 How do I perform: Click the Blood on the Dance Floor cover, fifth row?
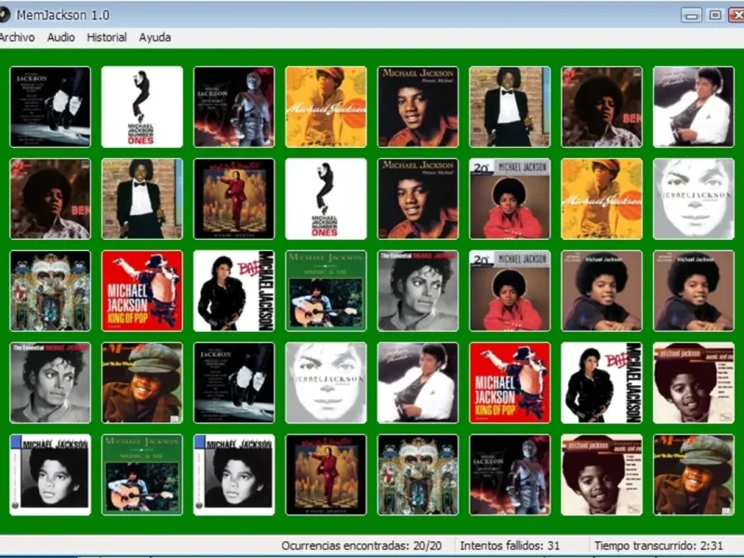click(x=326, y=475)
